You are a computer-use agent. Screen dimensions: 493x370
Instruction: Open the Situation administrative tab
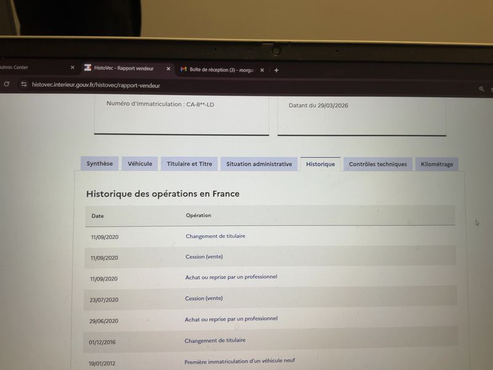click(259, 164)
